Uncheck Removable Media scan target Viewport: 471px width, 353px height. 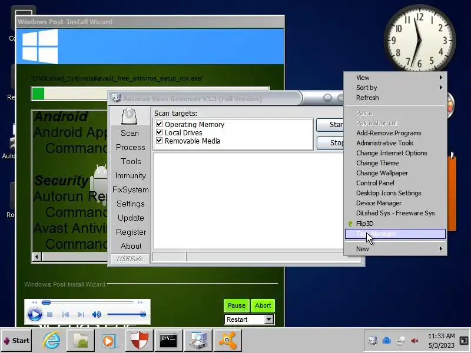(159, 141)
